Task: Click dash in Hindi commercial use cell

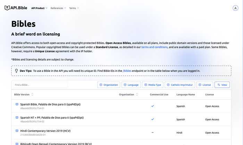Action: click(152, 133)
